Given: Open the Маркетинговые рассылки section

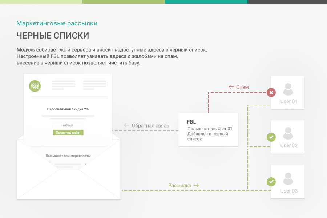Looking at the screenshot, I should pos(57,23).
